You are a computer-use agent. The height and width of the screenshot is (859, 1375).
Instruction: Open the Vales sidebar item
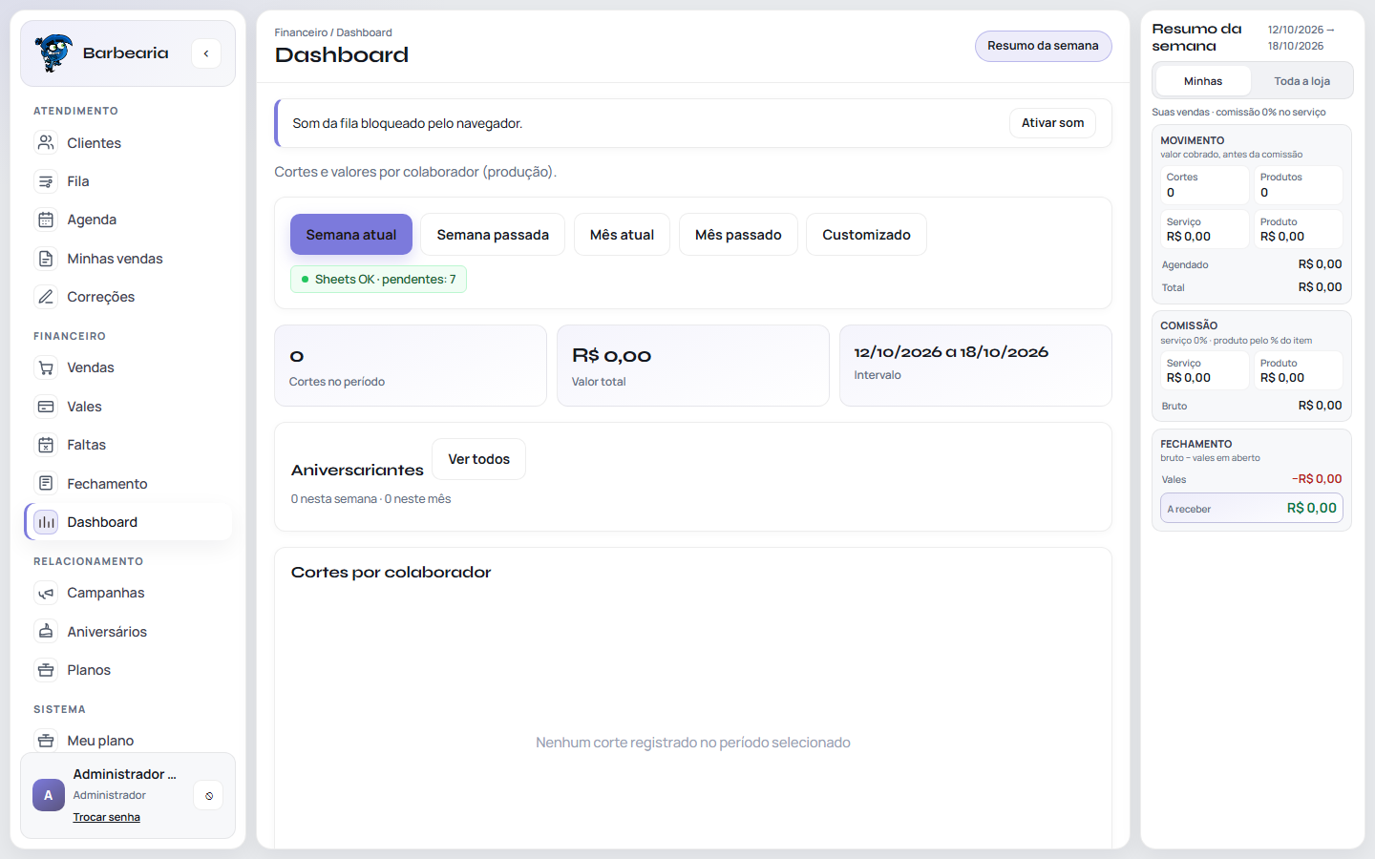coord(128,407)
